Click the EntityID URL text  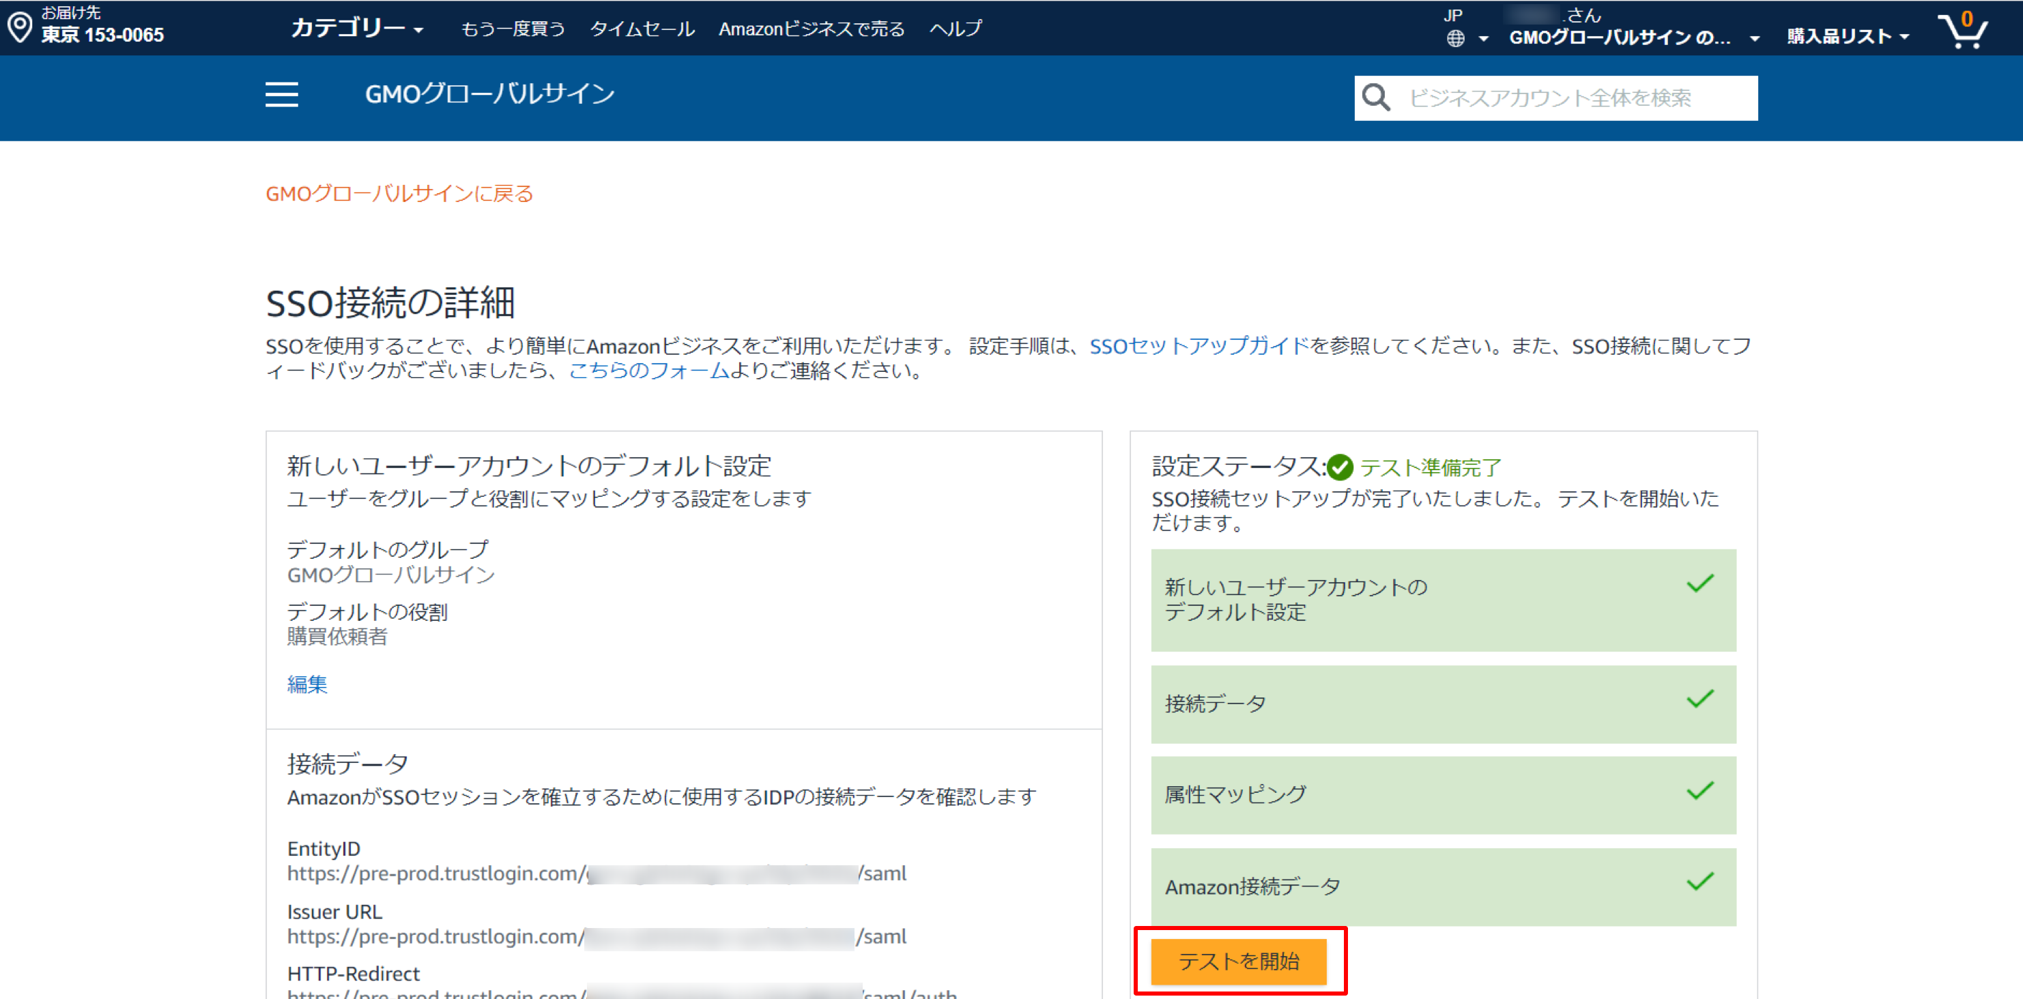(596, 873)
